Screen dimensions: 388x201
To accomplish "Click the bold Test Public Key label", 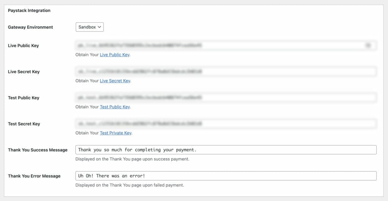I will tap(23, 98).
